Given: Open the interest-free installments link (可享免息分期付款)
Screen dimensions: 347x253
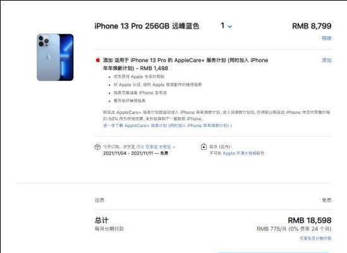Looking at the screenshot, I should point(315,238).
